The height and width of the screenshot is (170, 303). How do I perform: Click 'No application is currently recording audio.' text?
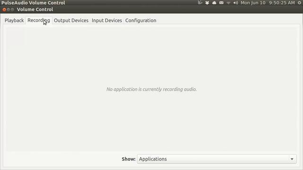click(151, 89)
